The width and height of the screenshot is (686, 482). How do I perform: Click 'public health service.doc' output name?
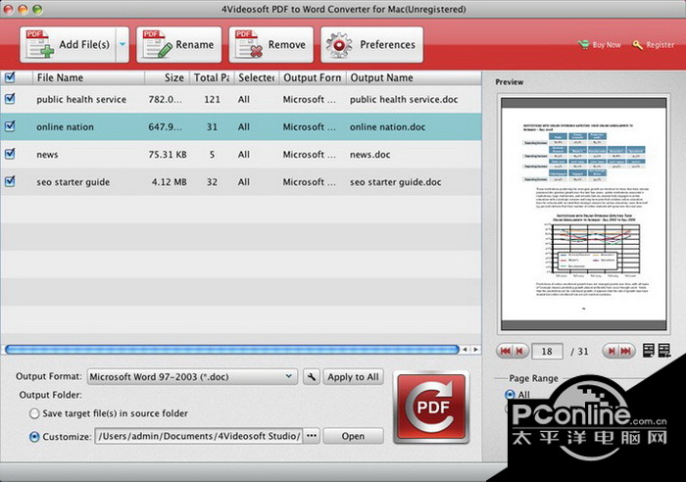(404, 99)
